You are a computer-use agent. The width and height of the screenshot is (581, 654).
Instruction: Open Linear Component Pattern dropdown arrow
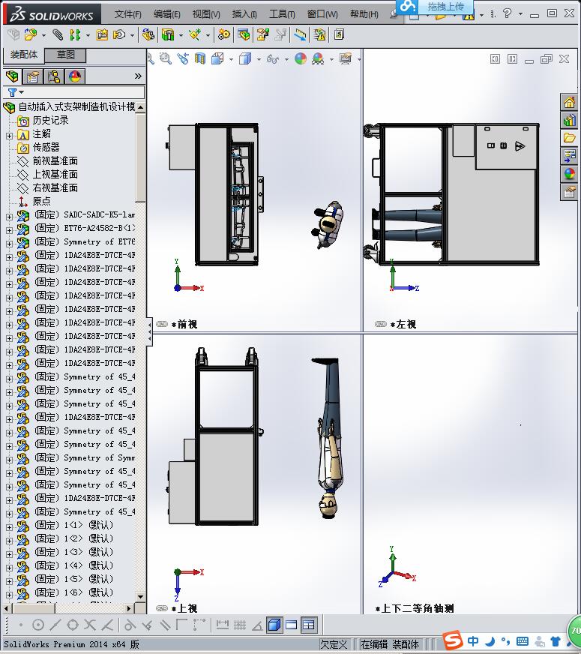coord(88,35)
